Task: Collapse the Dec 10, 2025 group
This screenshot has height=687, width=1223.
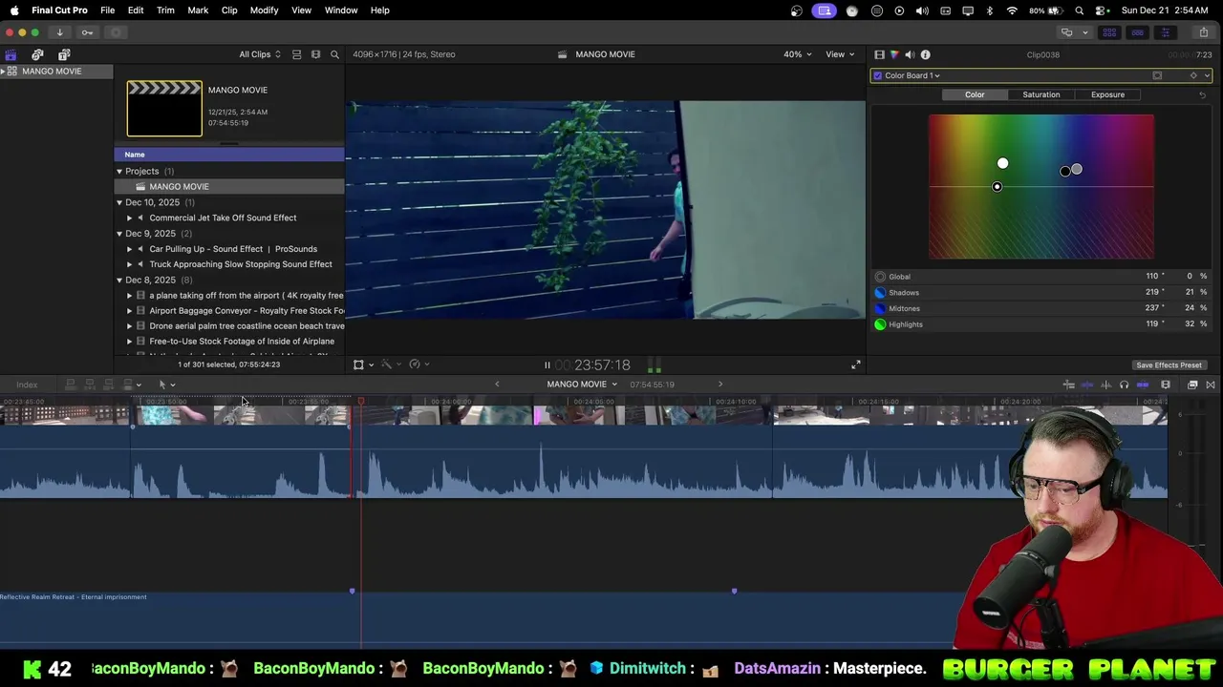Action: [119, 202]
